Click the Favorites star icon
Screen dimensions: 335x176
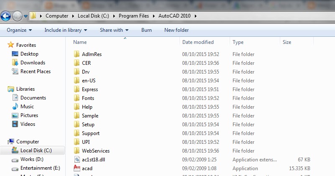click(x=11, y=45)
